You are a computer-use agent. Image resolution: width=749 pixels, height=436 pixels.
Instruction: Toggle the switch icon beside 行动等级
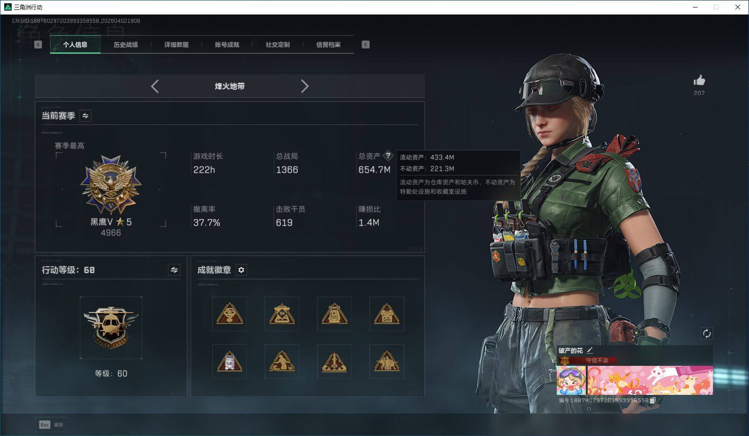pyautogui.click(x=173, y=270)
